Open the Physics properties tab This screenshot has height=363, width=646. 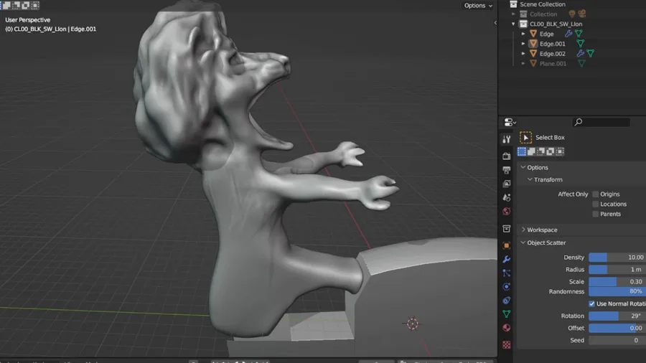[506, 286]
